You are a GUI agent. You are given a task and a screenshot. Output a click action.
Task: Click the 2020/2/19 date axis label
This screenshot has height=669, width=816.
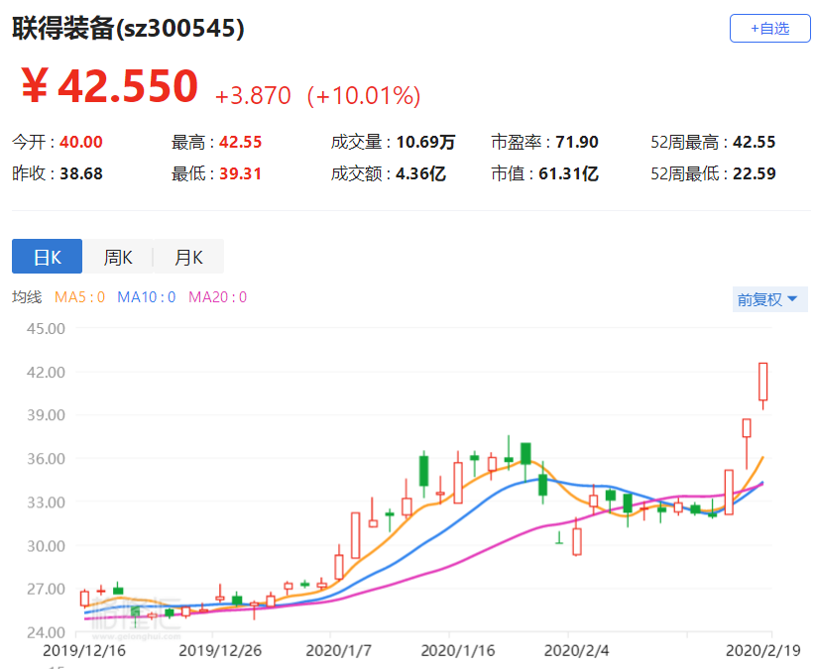point(762,650)
